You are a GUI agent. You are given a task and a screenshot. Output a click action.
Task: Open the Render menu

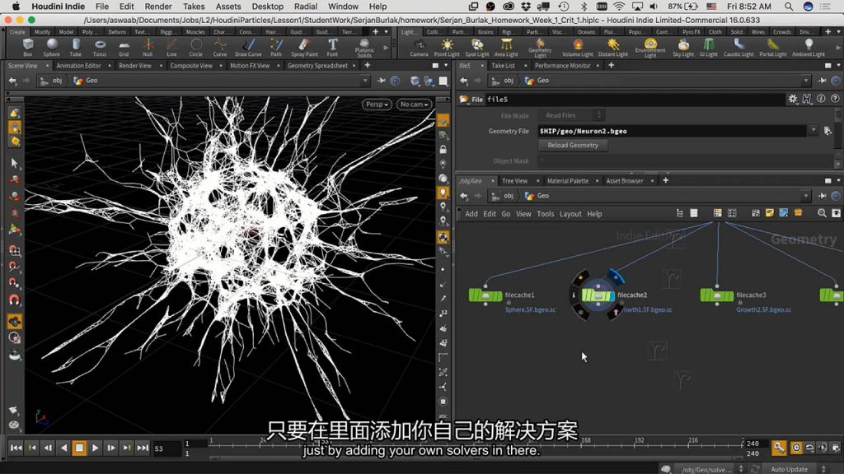[158, 7]
